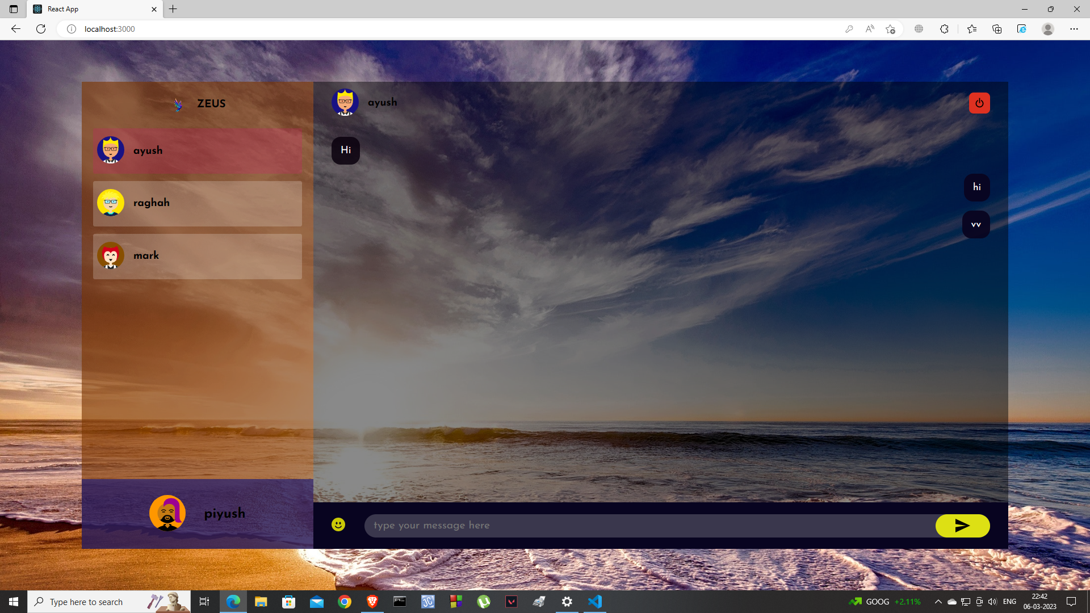Click piyush's profile avatar

167,513
